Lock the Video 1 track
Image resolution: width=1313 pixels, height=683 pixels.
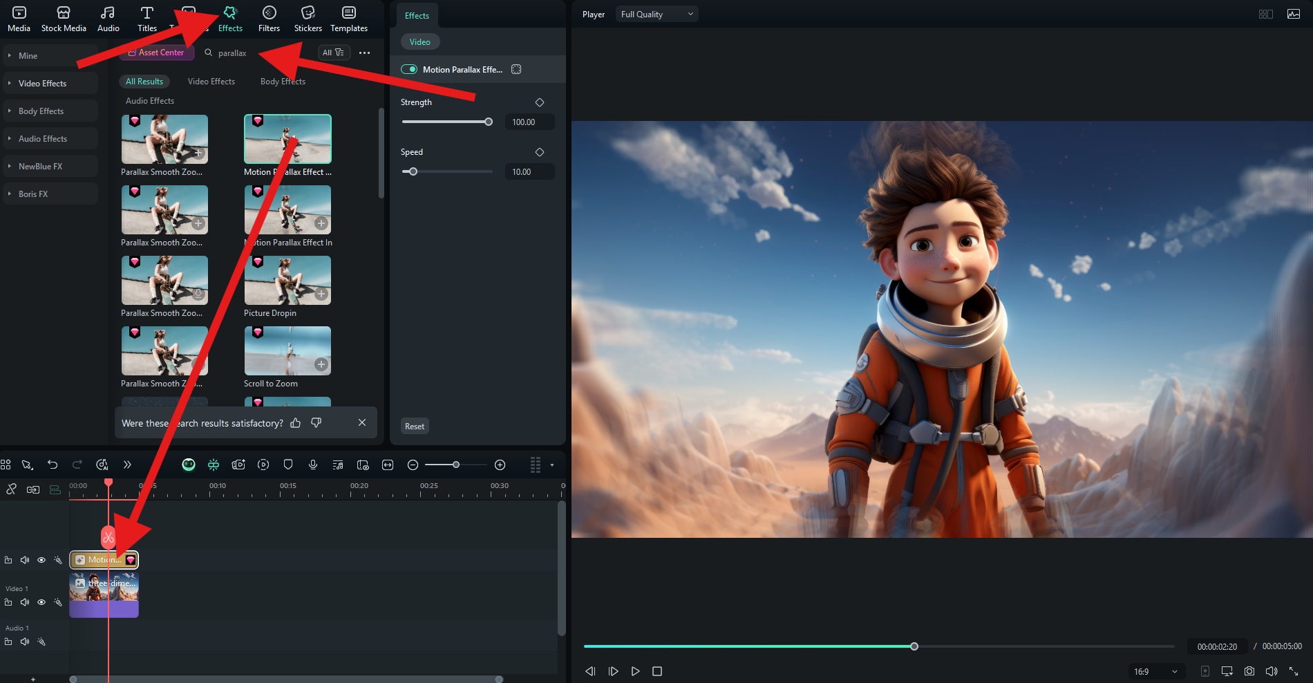[8, 602]
